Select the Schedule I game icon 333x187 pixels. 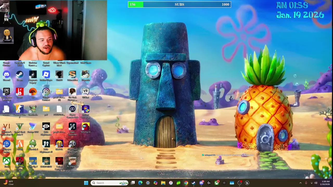click(x=33, y=145)
